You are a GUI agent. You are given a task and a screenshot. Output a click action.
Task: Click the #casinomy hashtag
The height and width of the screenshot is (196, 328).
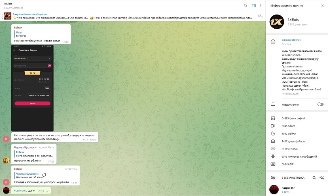(x=21, y=190)
